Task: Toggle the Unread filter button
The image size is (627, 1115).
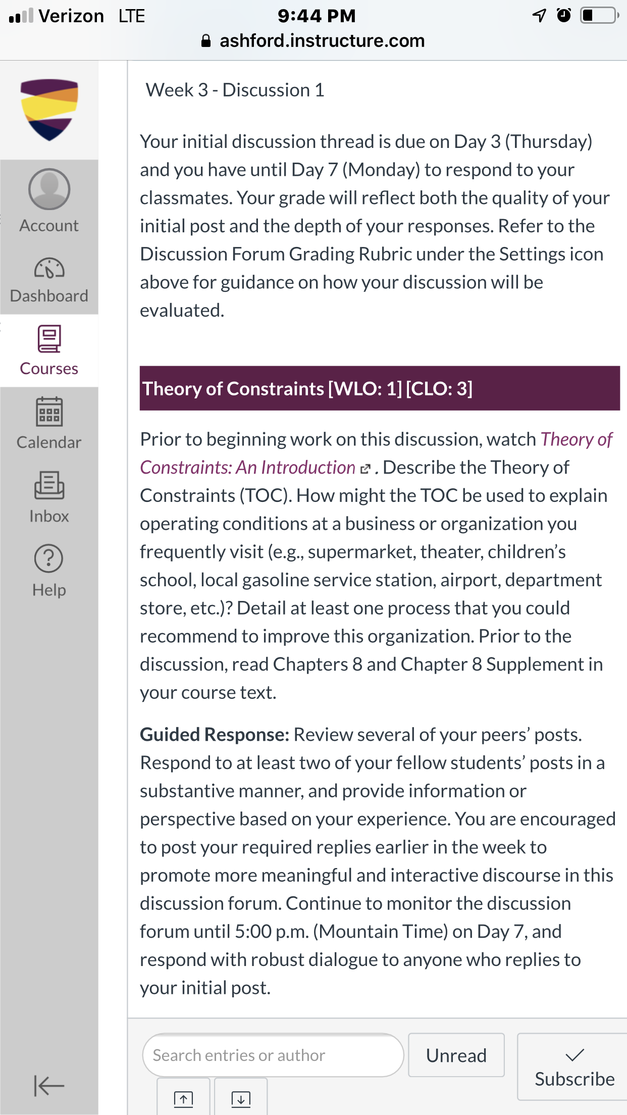Action: click(456, 1055)
